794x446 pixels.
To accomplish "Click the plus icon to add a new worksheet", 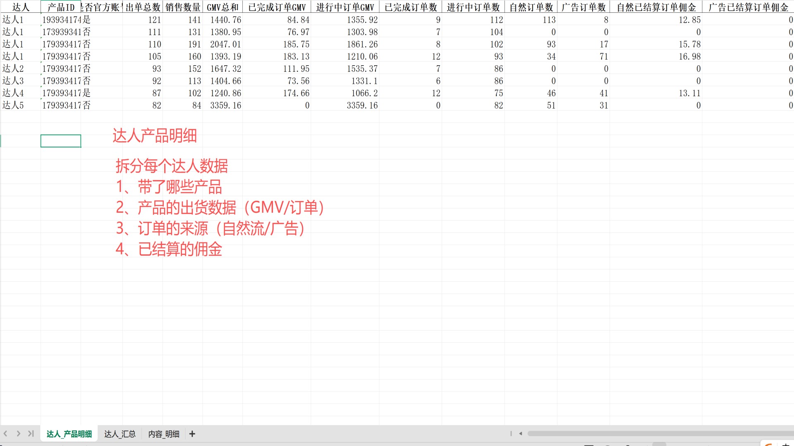I will pyautogui.click(x=192, y=434).
